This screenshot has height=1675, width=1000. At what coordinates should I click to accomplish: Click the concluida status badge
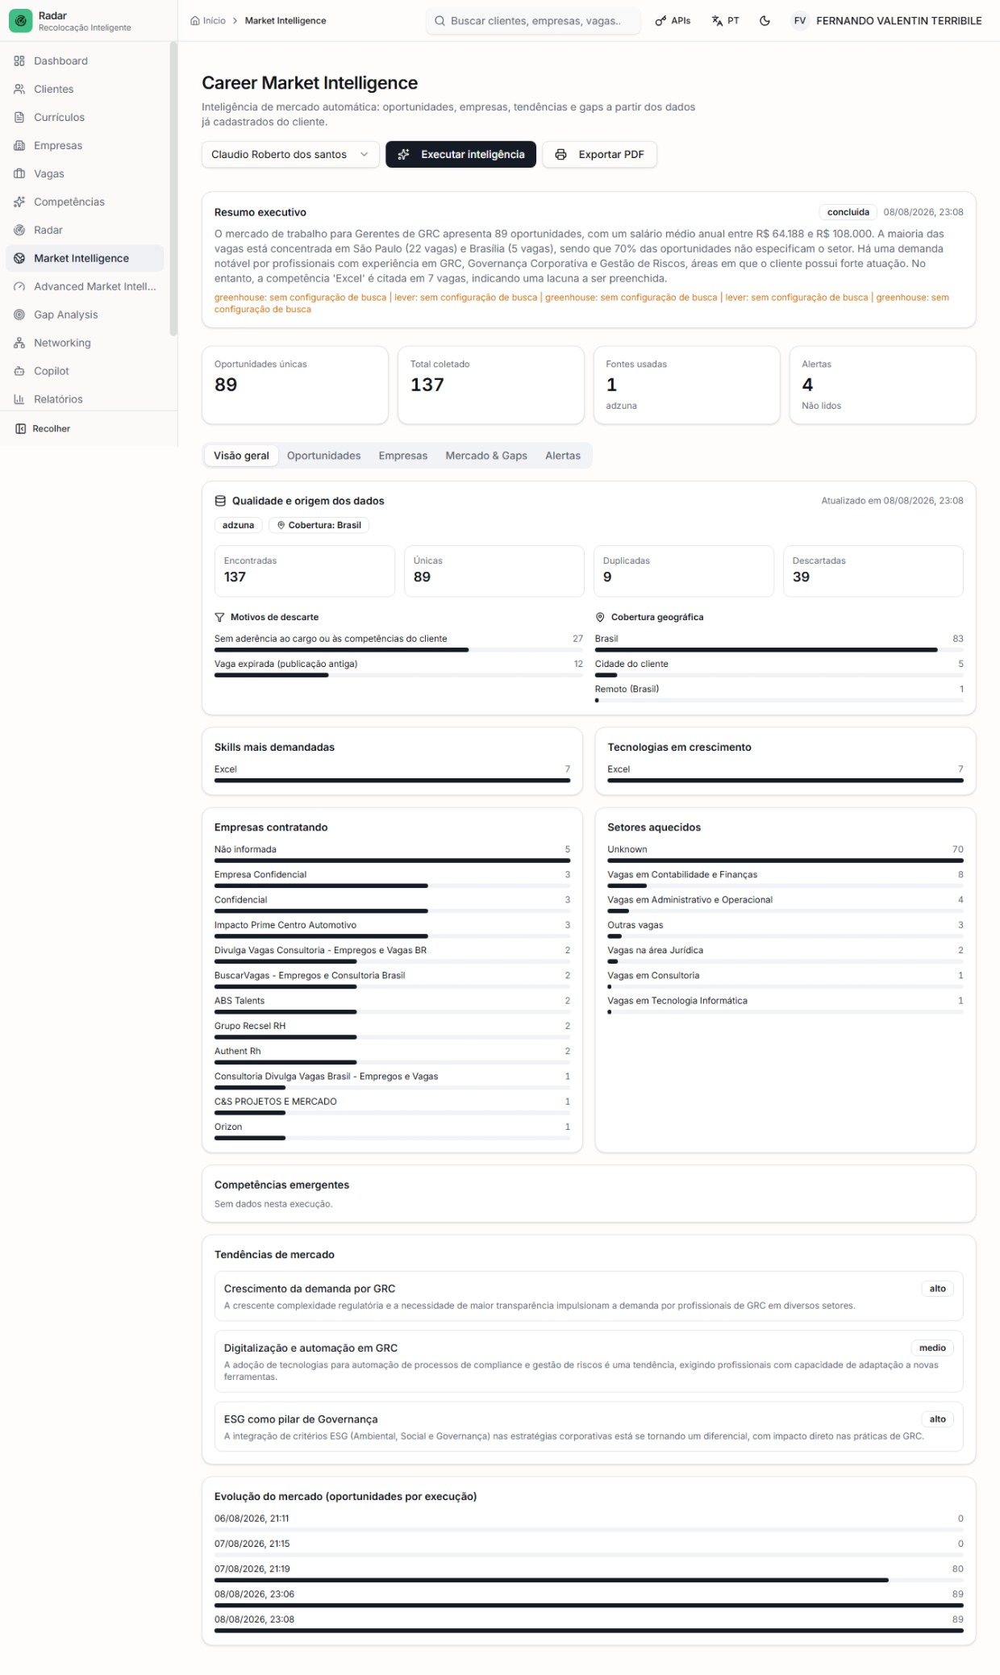[848, 212]
